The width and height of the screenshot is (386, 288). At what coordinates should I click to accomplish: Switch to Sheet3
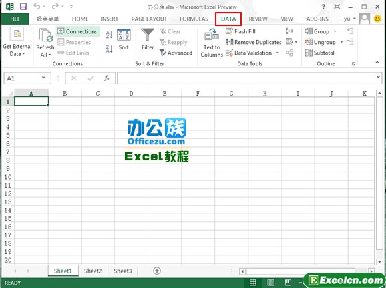point(123,271)
